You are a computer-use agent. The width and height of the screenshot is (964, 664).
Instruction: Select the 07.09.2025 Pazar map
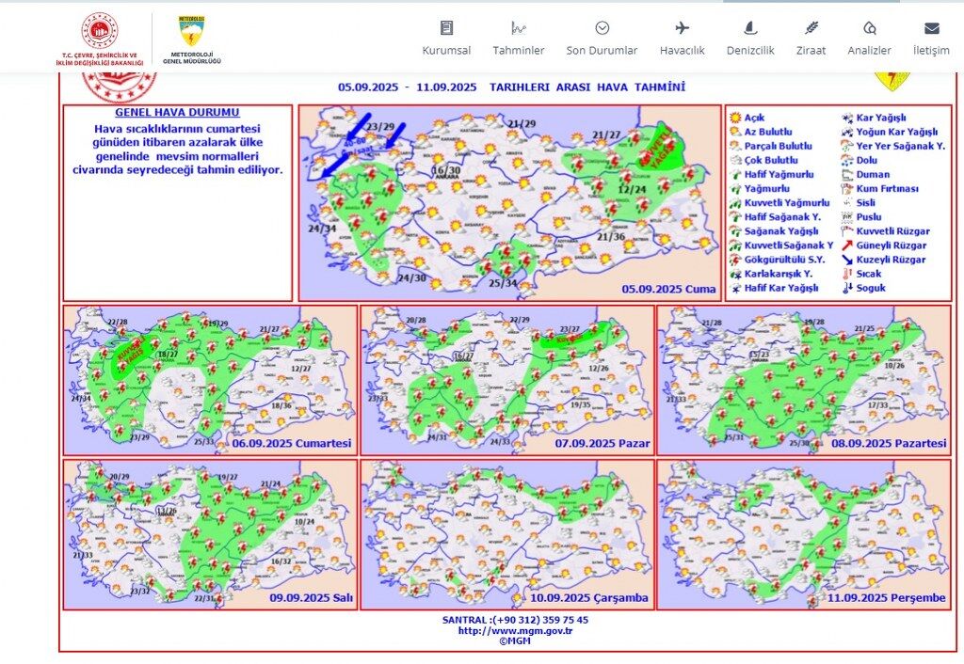coord(507,380)
